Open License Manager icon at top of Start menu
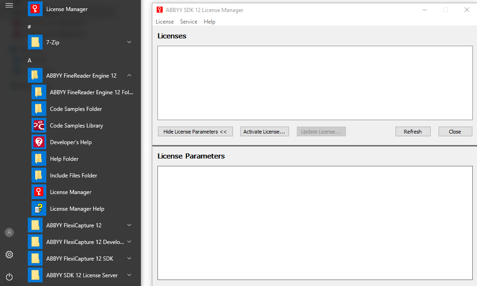The height and width of the screenshot is (286, 477). coord(35,9)
